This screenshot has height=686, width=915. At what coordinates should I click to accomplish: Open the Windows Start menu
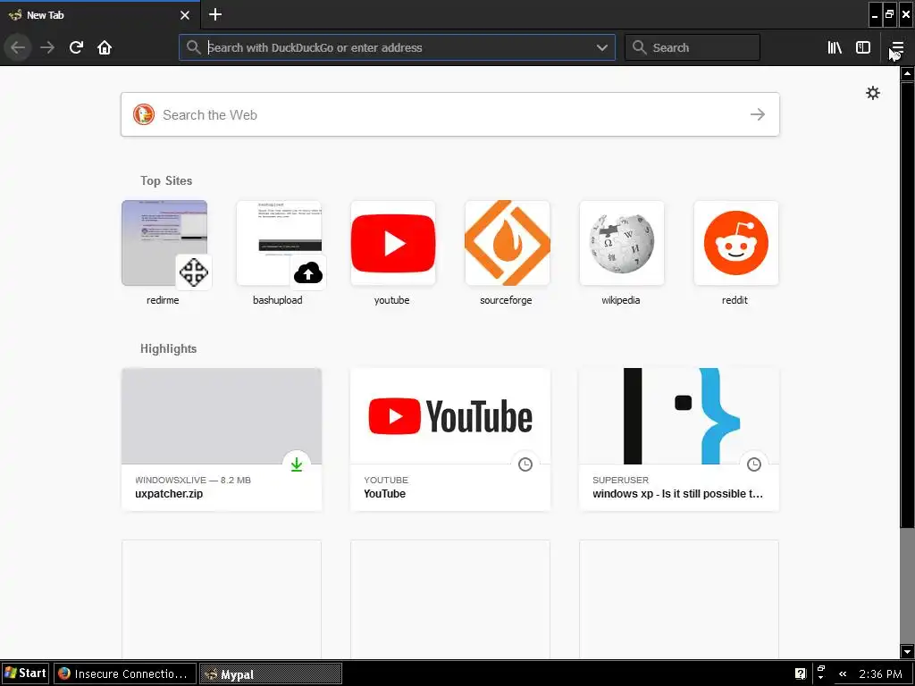pyautogui.click(x=24, y=673)
